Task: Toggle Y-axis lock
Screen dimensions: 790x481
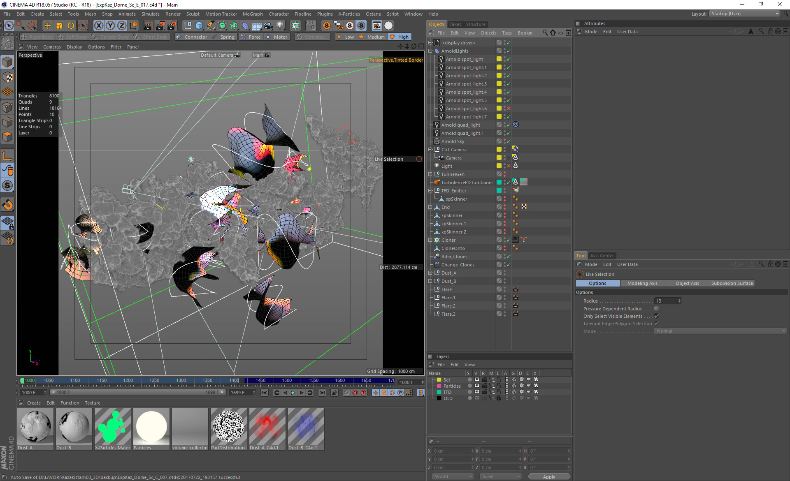Action: 110,26
